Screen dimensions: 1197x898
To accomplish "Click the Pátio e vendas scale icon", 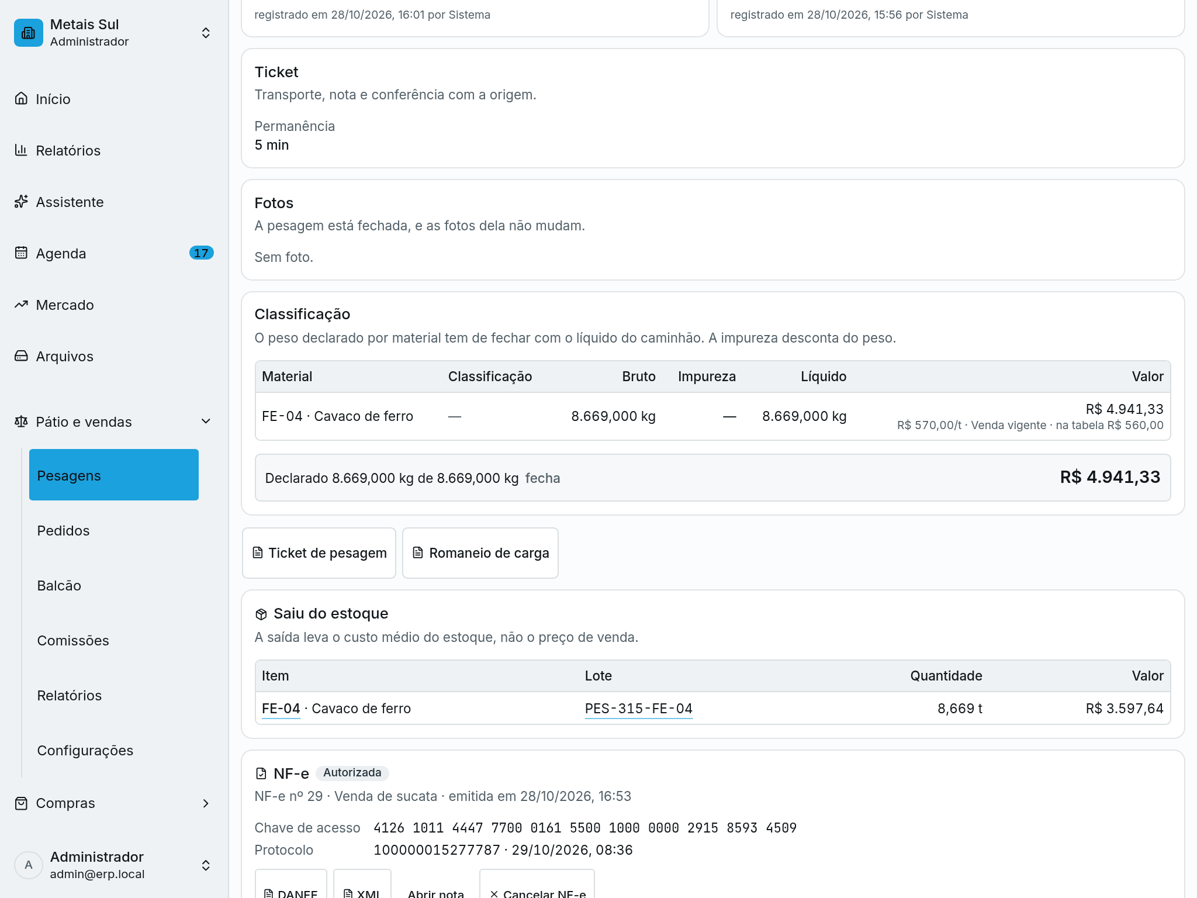I will click(21, 421).
